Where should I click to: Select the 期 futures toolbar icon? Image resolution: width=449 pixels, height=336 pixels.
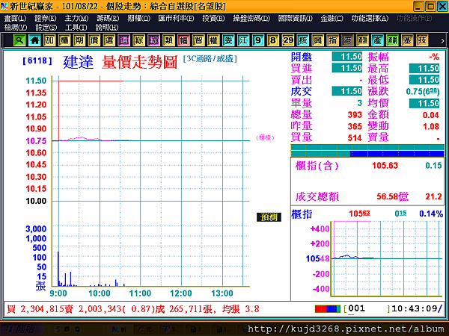click(79, 40)
